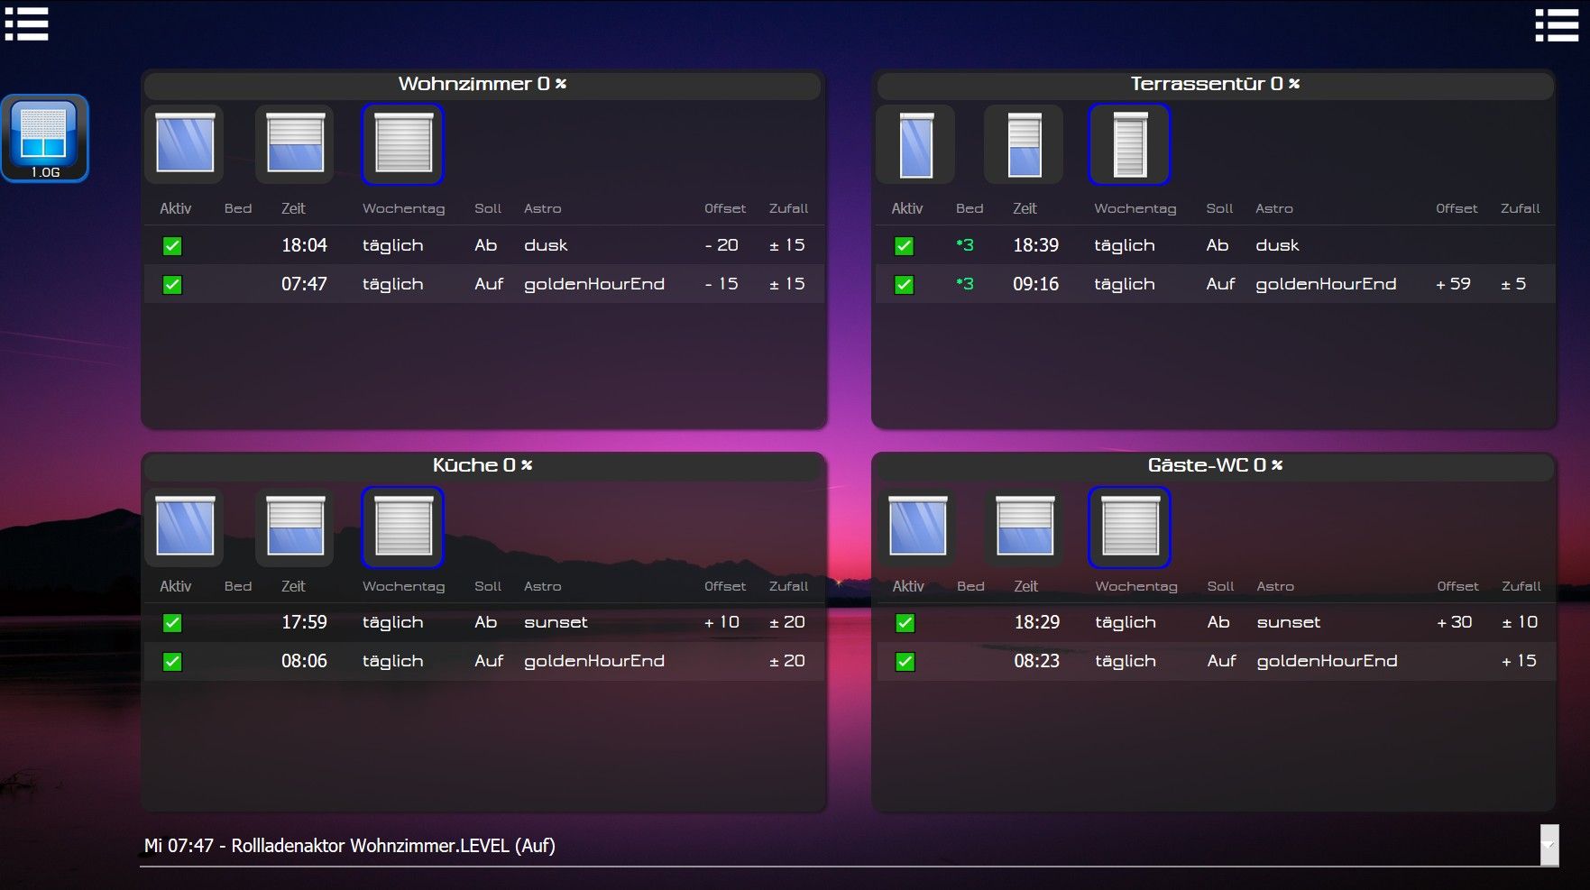The height and width of the screenshot is (890, 1590).
Task: Select the Küche 17:59 time cell
Action: (304, 622)
